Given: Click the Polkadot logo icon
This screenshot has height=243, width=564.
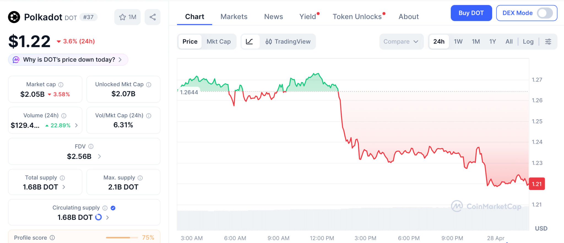Looking at the screenshot, I should pyautogui.click(x=14, y=17).
